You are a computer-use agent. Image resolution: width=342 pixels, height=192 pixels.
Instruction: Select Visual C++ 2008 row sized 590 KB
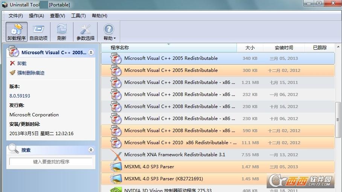218,131
